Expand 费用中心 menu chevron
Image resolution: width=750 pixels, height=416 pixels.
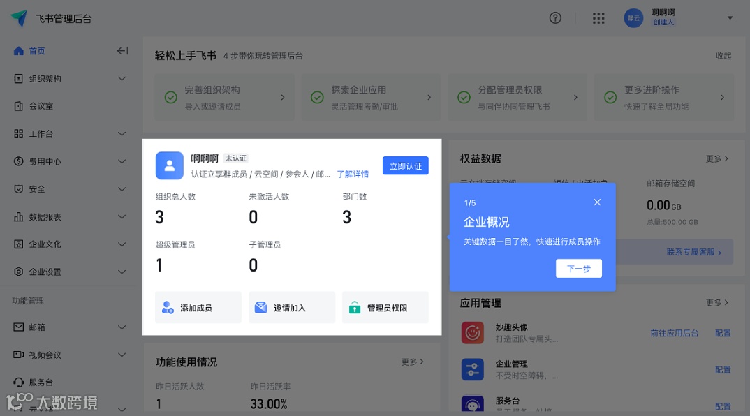click(x=122, y=162)
